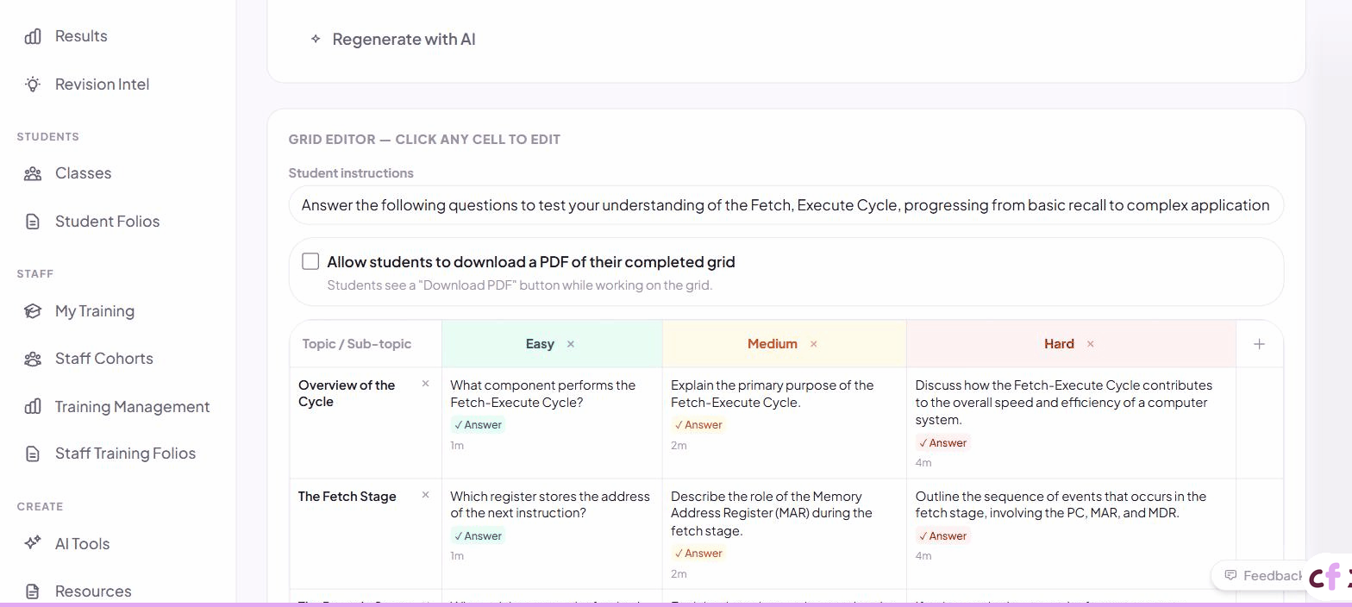Click the Staff Cohorts group icon

tap(33, 359)
